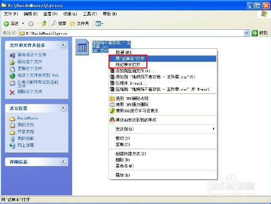The width and height of the screenshot is (271, 204).
Task: Choose Add to .rar (T) archive entry
Action: click(x=163, y=77)
